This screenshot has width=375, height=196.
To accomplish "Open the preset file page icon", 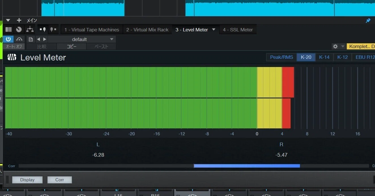I will (x=31, y=39).
